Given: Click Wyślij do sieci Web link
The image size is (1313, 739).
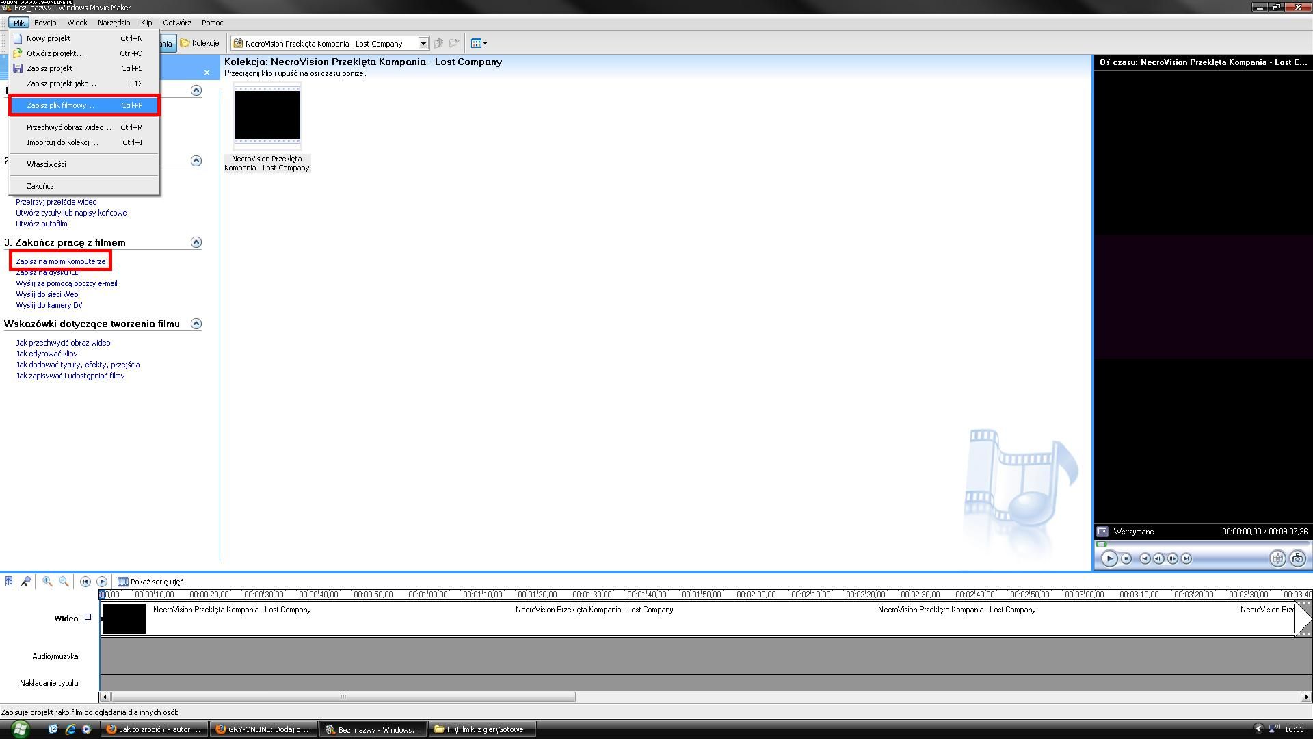Looking at the screenshot, I should [47, 294].
